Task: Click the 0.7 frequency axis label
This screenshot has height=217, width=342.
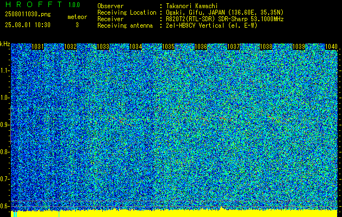Action: 5,179
